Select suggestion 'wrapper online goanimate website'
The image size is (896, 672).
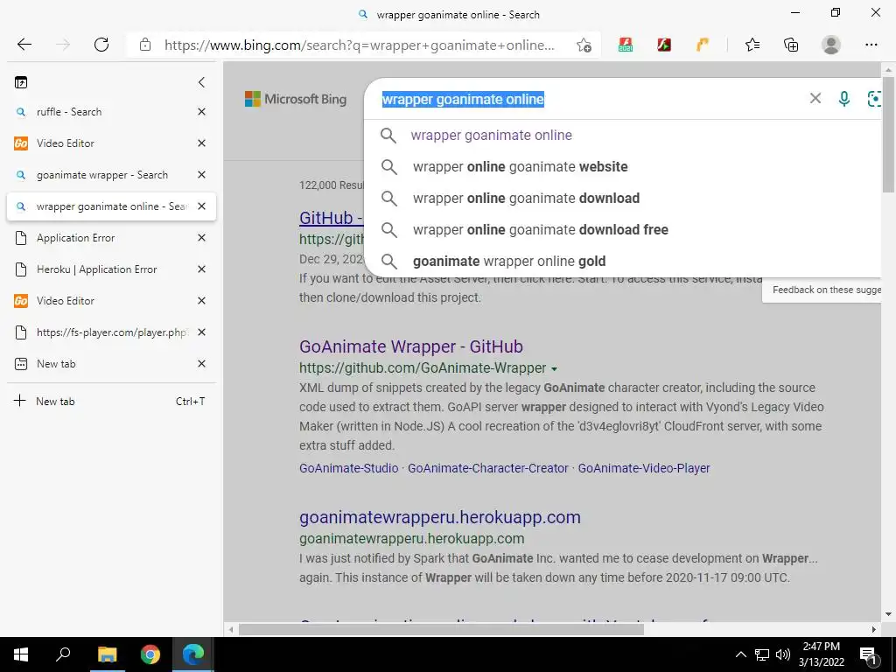click(623, 167)
